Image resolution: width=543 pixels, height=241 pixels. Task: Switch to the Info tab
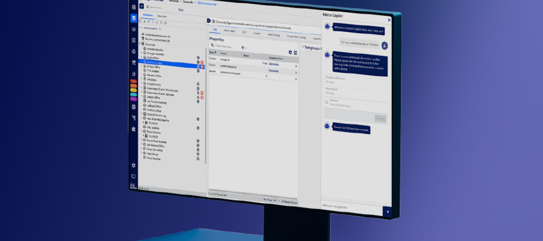coord(215,30)
